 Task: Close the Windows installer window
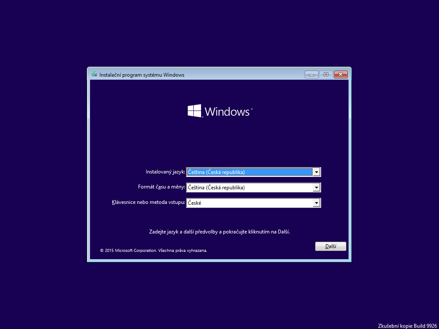pyautogui.click(x=340, y=74)
